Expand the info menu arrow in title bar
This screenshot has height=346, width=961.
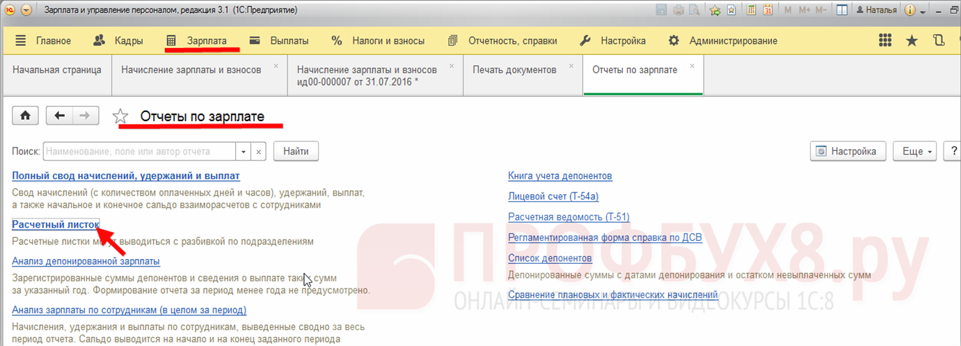point(923,12)
